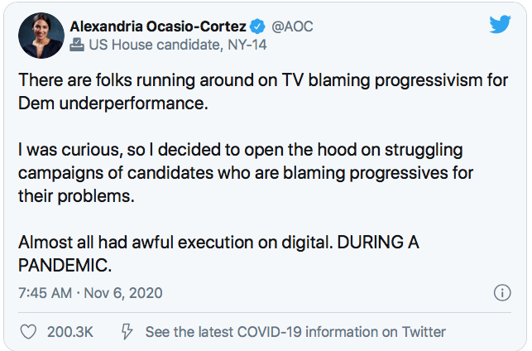The height and width of the screenshot is (351, 532).
Task: Like the tweet with the heart icon
Action: point(28,332)
